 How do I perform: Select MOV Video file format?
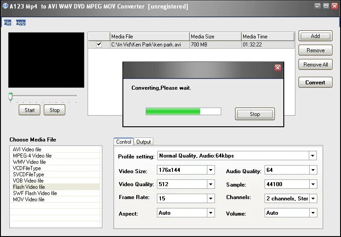tap(55, 199)
